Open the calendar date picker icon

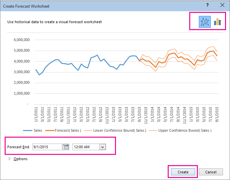(66, 147)
